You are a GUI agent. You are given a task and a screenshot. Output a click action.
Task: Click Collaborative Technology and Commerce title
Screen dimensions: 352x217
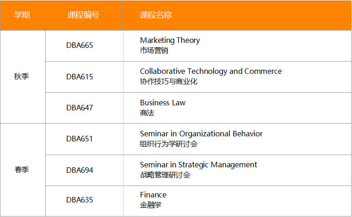tap(211, 71)
